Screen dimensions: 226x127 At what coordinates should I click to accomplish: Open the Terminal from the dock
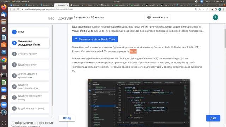coord(4,75)
